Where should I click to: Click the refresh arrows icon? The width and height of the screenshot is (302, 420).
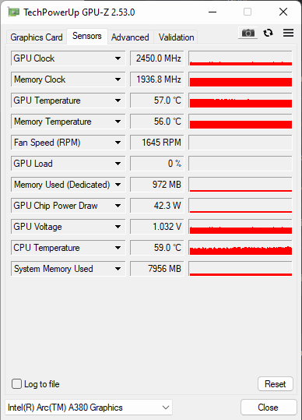[x=268, y=33]
